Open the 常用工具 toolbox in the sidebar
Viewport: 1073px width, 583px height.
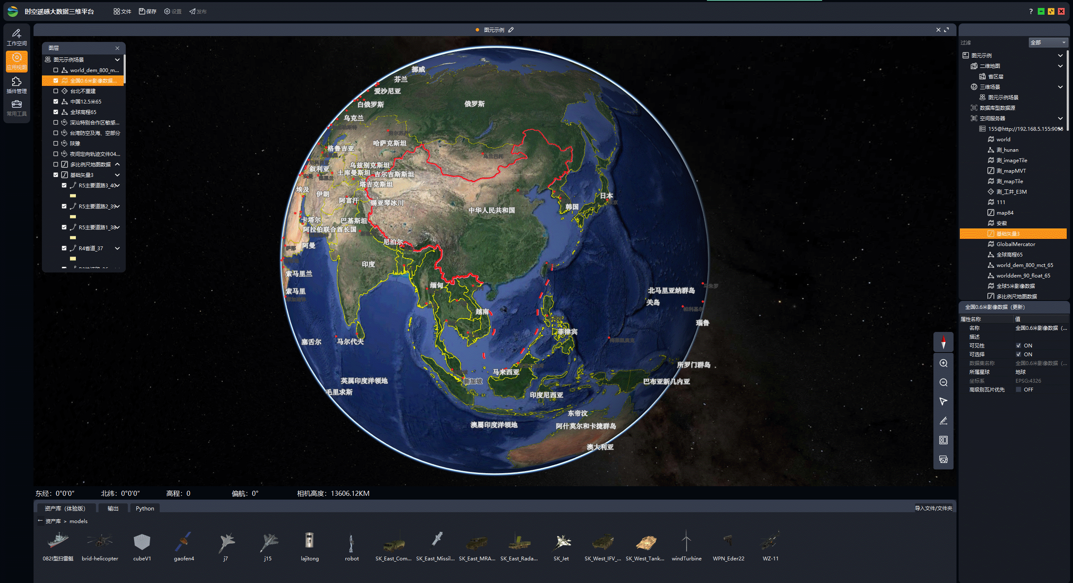pos(17,108)
